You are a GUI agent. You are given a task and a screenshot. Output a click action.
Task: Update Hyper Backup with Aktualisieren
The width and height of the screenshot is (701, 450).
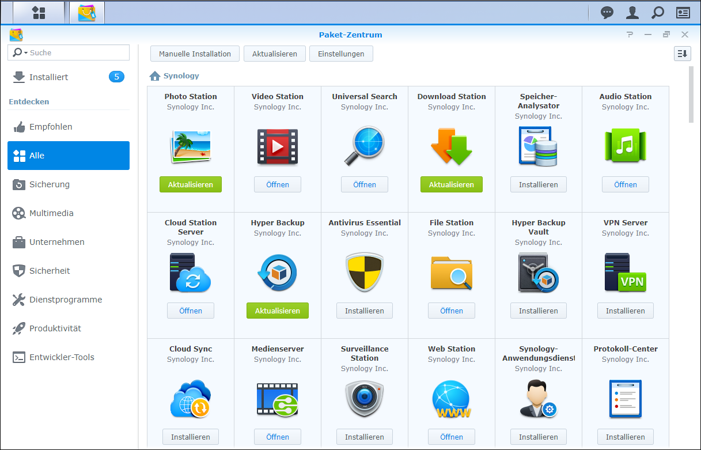click(x=278, y=311)
